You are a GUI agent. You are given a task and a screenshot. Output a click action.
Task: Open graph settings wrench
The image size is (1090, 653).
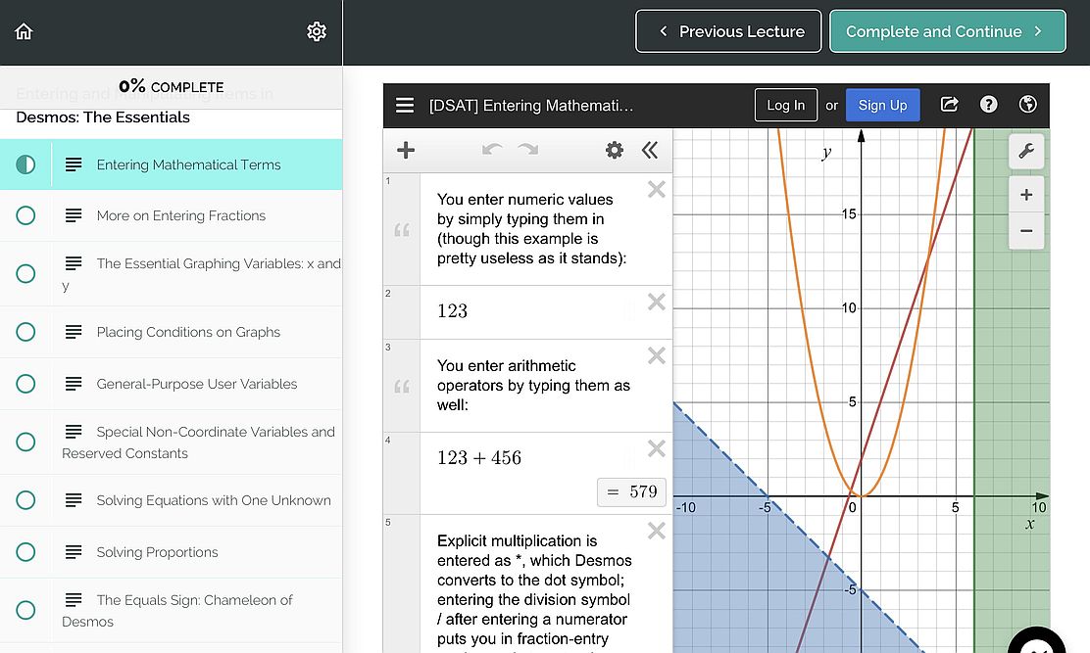[1026, 152]
